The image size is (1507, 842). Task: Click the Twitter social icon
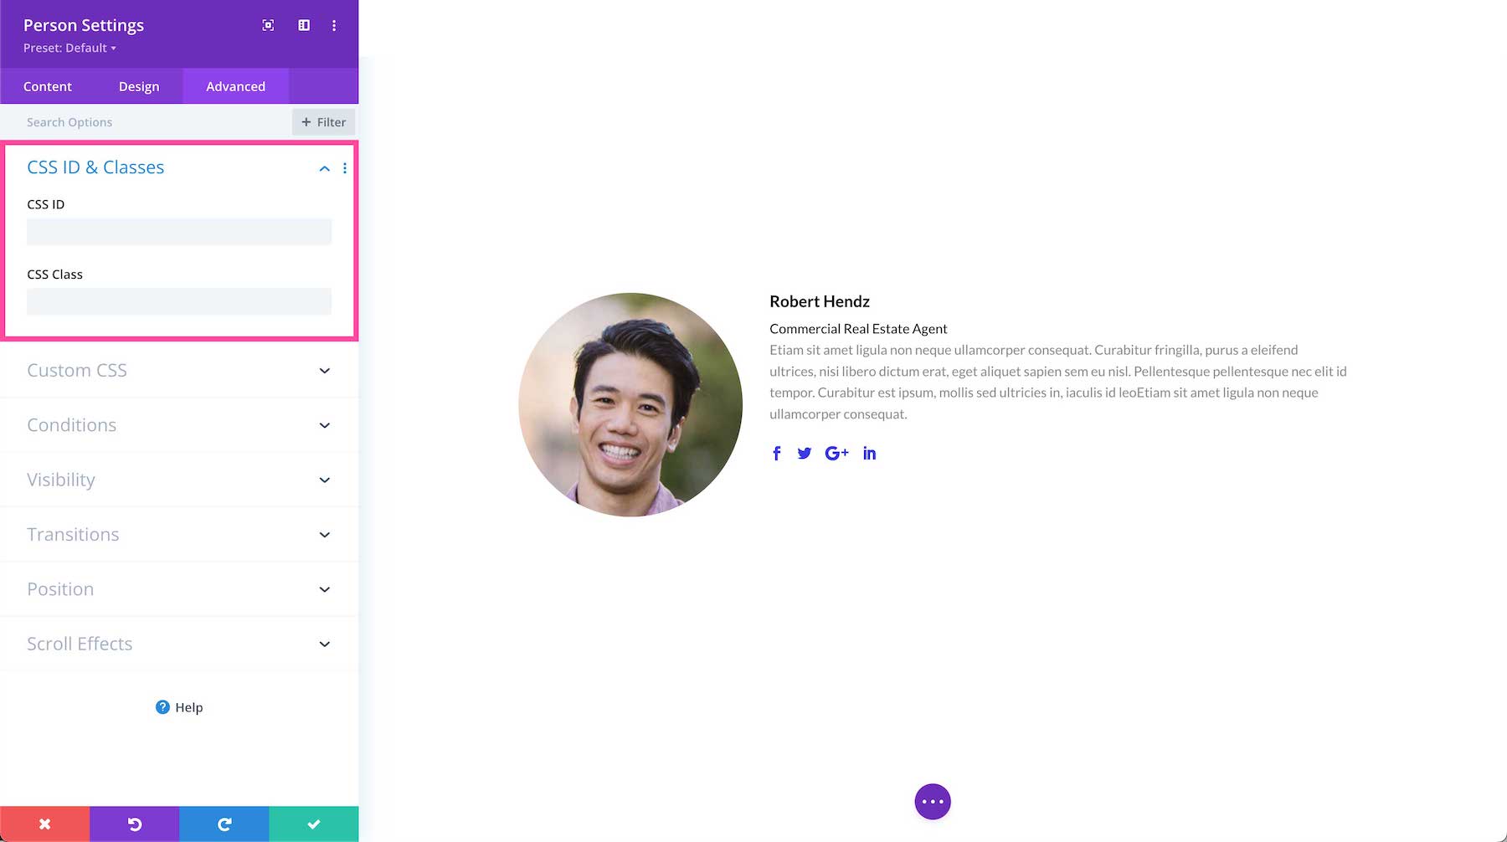tap(804, 453)
